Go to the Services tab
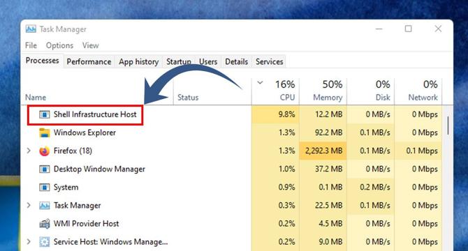The image size is (468, 251). 269,61
